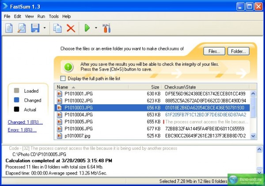Click the file list scroll down arrow
This screenshot has width=265, height=186.
253,136
